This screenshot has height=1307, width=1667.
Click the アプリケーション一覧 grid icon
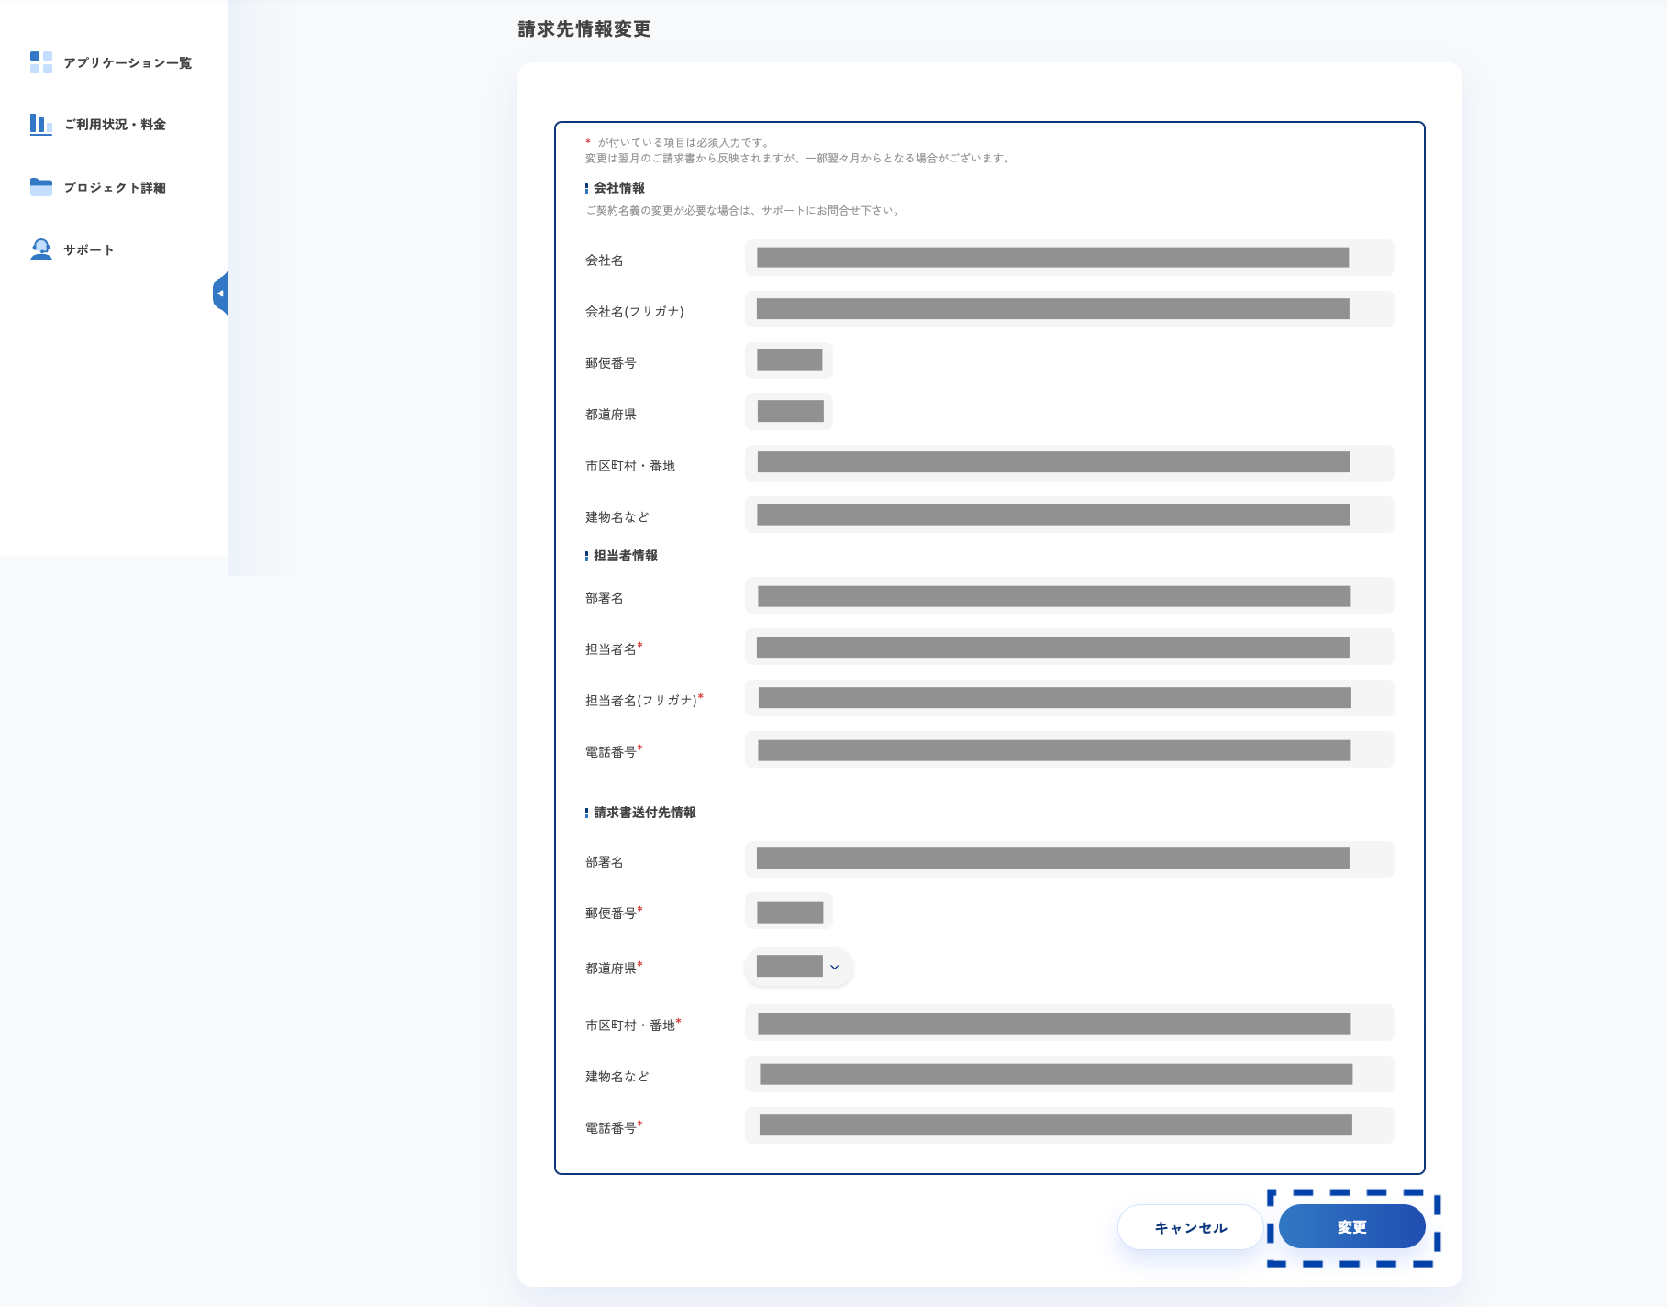pyautogui.click(x=41, y=62)
